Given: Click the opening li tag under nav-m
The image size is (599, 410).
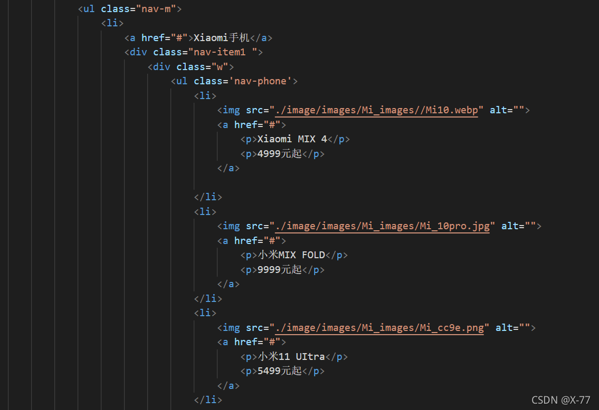Looking at the screenshot, I should (x=112, y=23).
